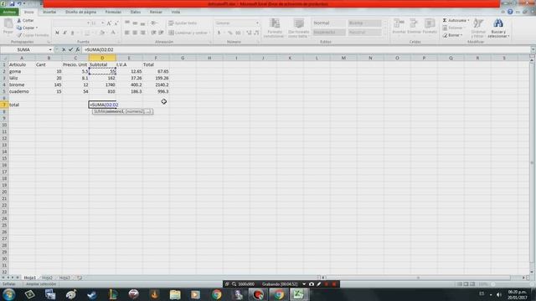536x301 pixels.
Task: Click the text orientation icon
Action: 154,23
